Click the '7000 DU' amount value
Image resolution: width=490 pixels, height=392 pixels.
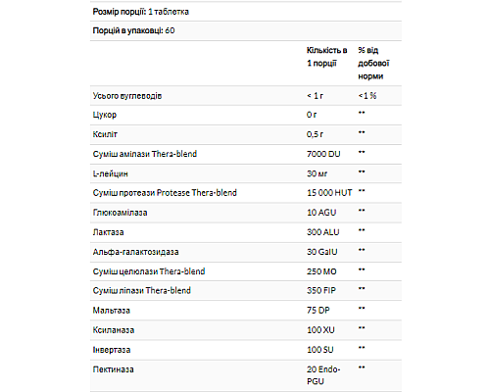click(x=323, y=154)
